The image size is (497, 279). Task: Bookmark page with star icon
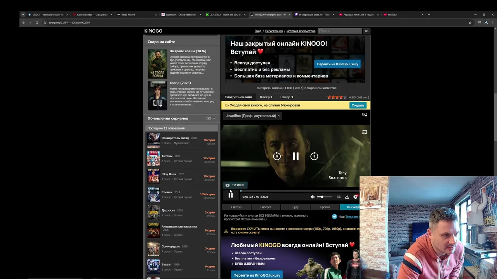470,22
